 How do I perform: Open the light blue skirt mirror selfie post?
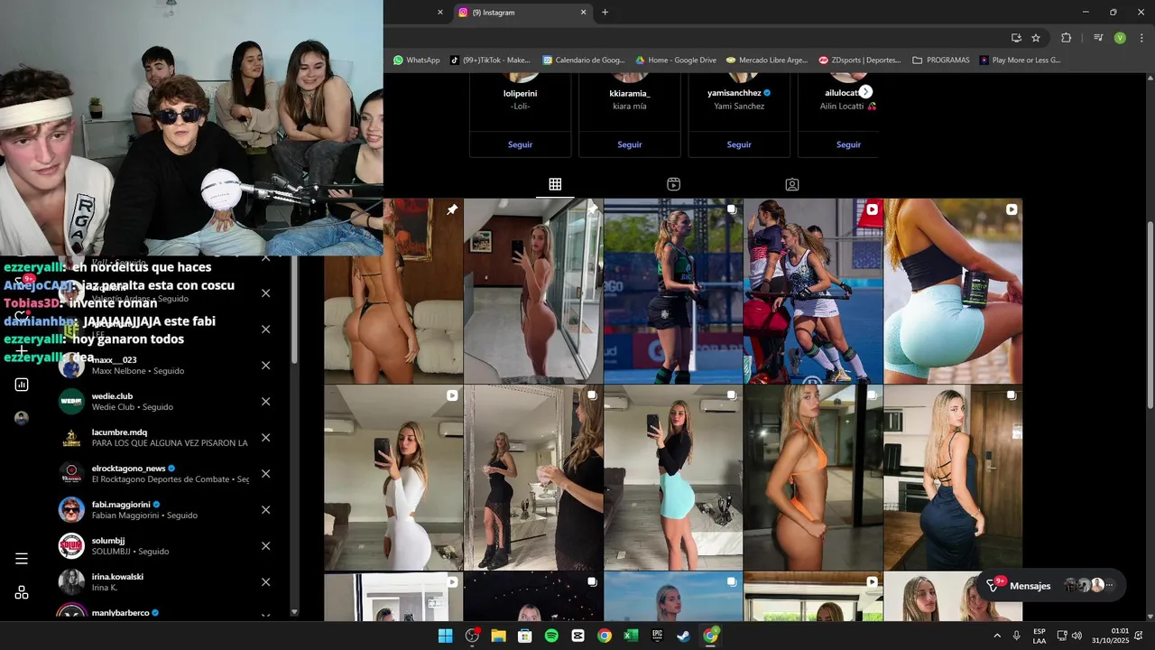pyautogui.click(x=673, y=478)
